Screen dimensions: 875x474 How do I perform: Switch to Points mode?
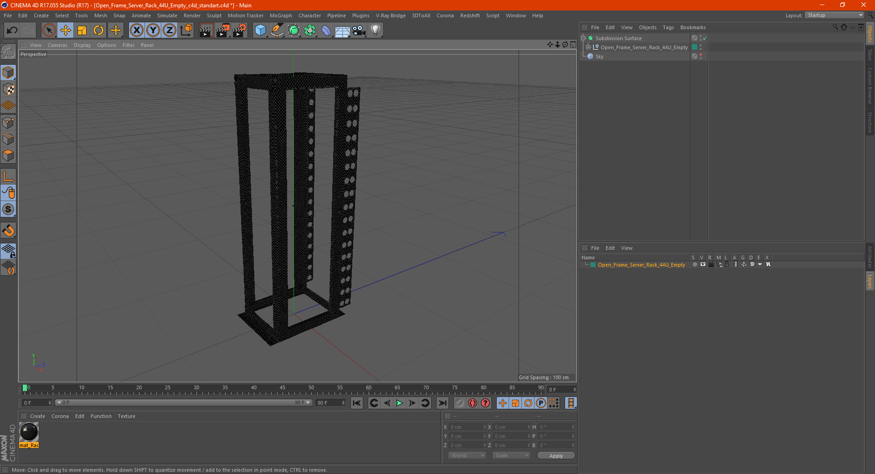pos(8,123)
